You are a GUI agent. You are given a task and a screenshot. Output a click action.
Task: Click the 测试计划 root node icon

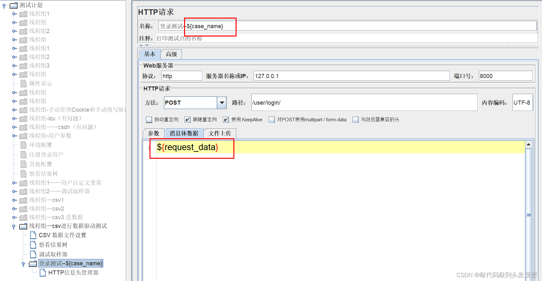point(13,5)
